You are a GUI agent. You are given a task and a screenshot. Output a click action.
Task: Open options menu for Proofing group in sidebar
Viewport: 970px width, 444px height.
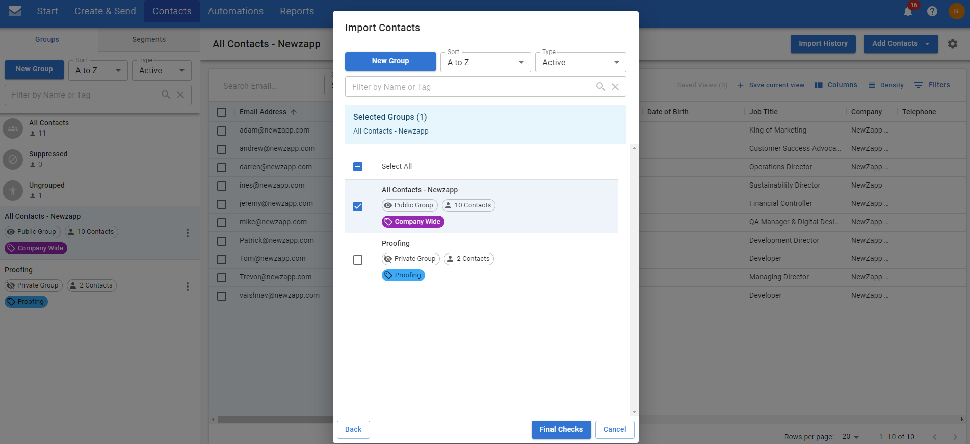[x=188, y=286]
